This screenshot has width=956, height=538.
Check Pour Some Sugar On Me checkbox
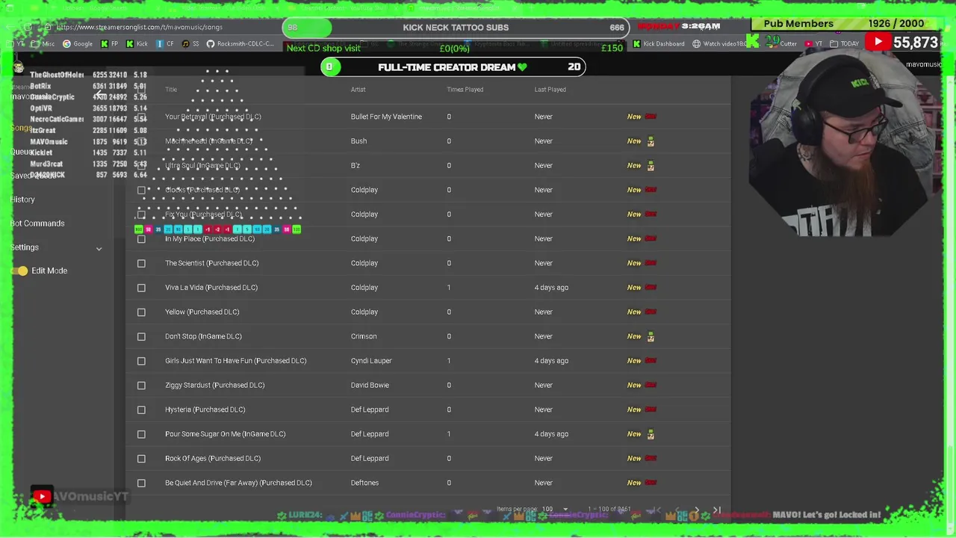click(x=141, y=434)
